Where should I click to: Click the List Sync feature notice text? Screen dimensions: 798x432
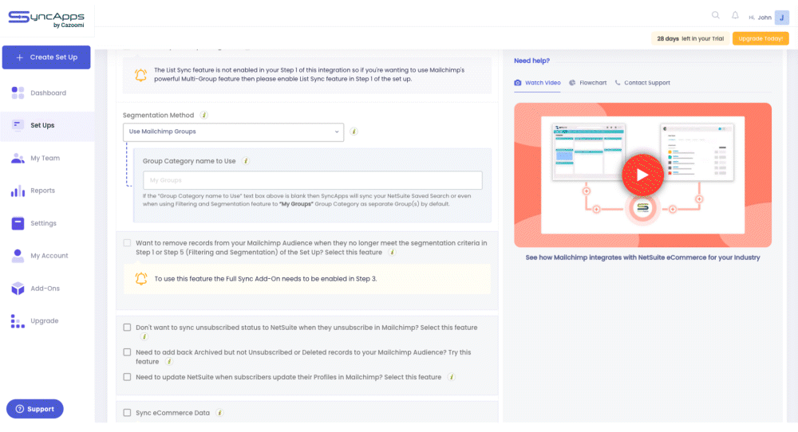click(x=309, y=75)
